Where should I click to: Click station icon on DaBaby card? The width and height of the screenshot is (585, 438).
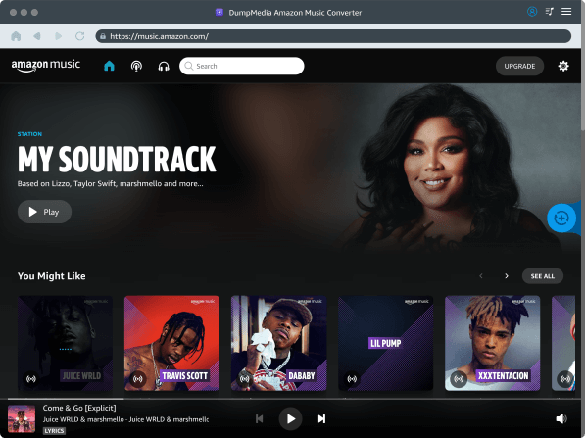[x=245, y=379]
